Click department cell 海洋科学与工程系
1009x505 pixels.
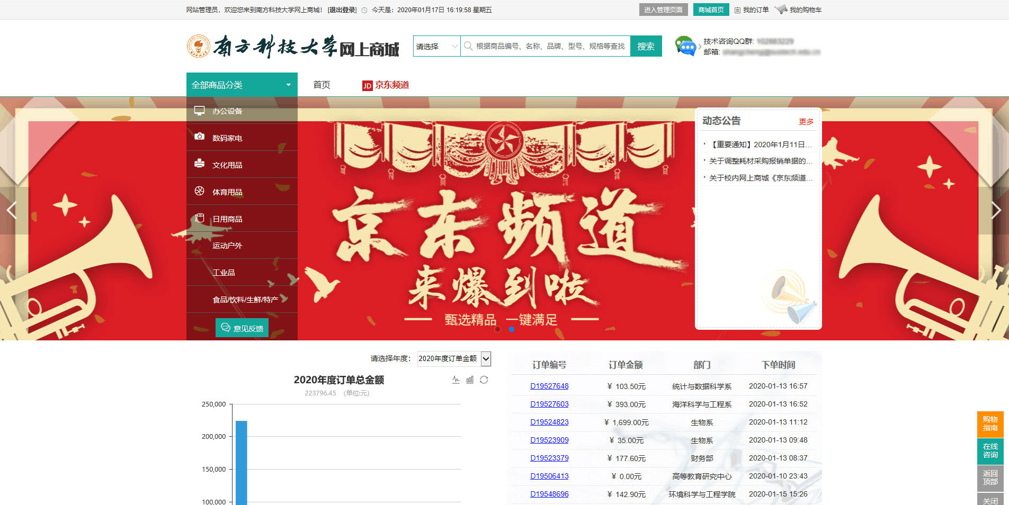tap(702, 404)
